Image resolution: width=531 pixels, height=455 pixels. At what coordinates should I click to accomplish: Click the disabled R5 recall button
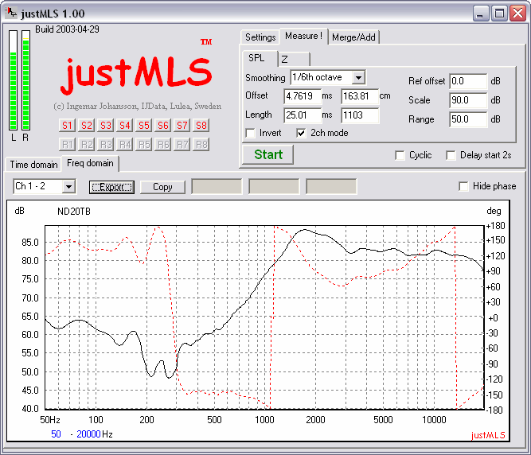[x=144, y=145]
